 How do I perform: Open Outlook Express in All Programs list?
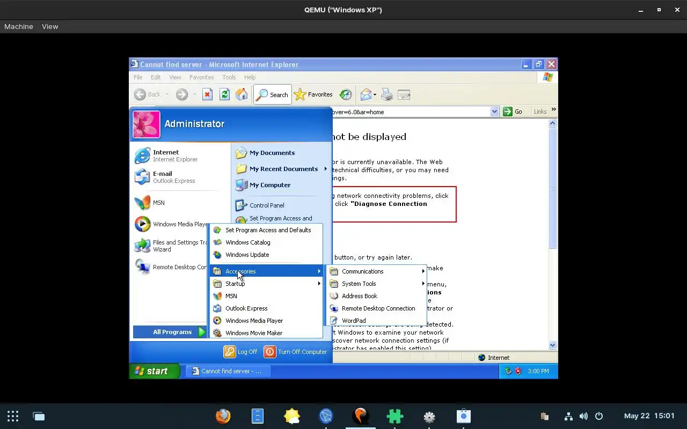coord(266,308)
